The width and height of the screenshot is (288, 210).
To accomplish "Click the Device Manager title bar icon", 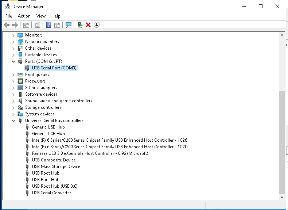I will (x=8, y=7).
